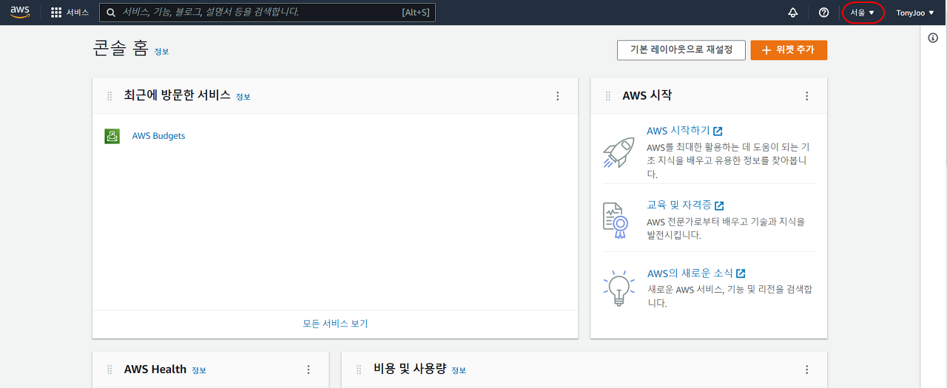Image resolution: width=947 pixels, height=388 pixels.
Task: Click 정보 link next to 콘솔 홈
Action: (x=161, y=51)
